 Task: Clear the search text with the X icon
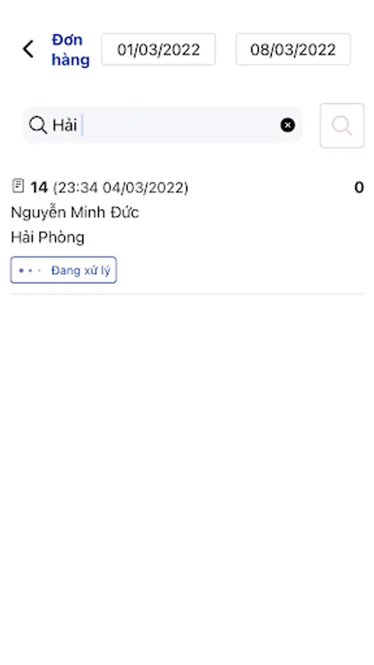tap(288, 125)
